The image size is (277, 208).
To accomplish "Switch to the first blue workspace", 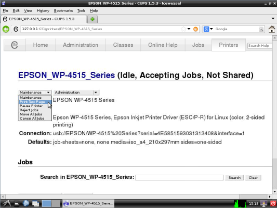I will [x=46, y=204].
